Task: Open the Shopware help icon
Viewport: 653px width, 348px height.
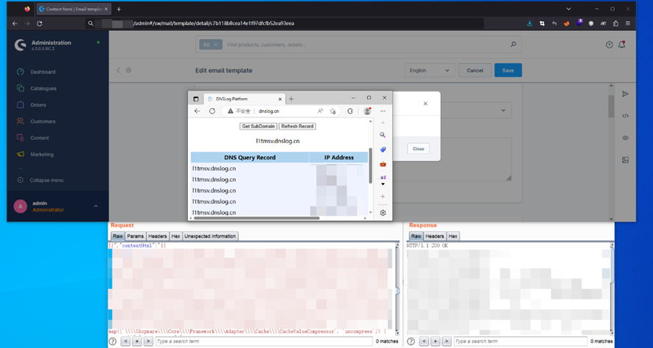Action: pos(610,44)
